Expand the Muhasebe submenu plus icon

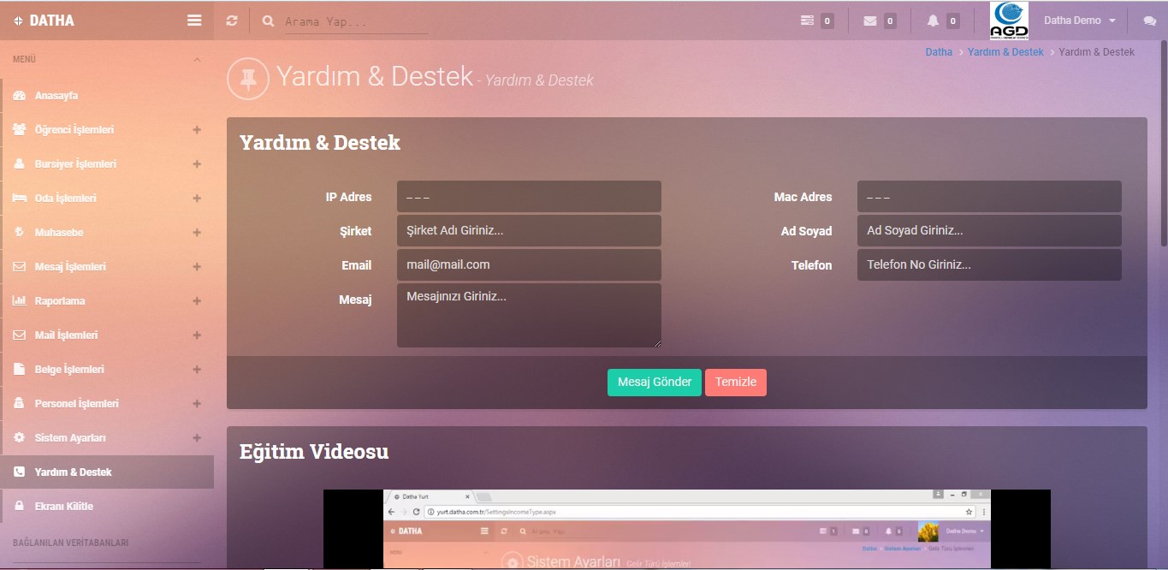coord(197,233)
